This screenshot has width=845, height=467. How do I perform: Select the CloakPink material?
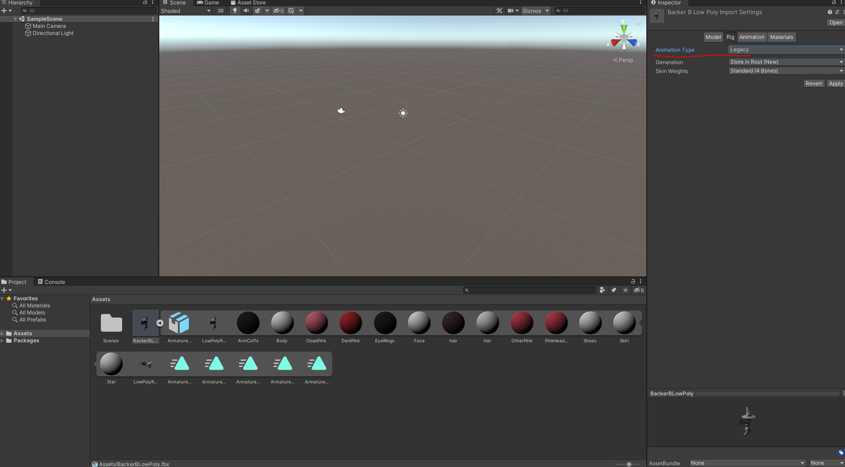pos(316,327)
